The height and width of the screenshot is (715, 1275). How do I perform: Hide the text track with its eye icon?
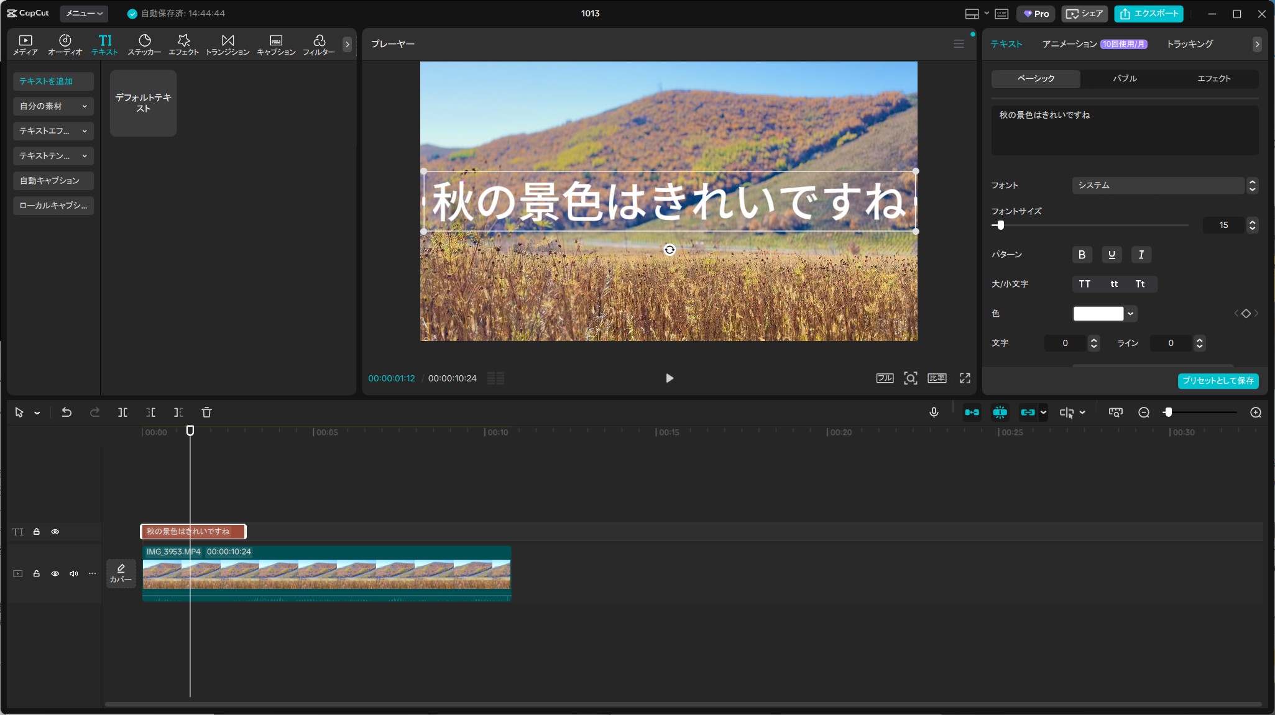click(x=55, y=532)
